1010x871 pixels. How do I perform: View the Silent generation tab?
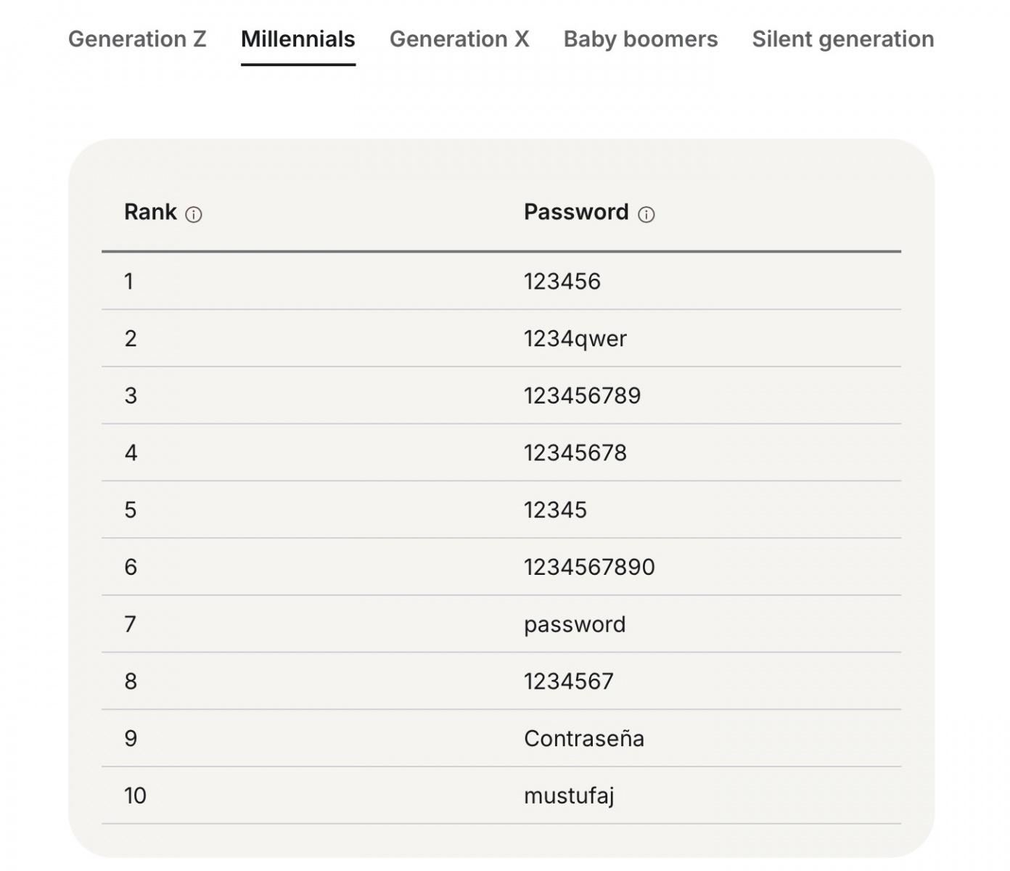click(842, 39)
